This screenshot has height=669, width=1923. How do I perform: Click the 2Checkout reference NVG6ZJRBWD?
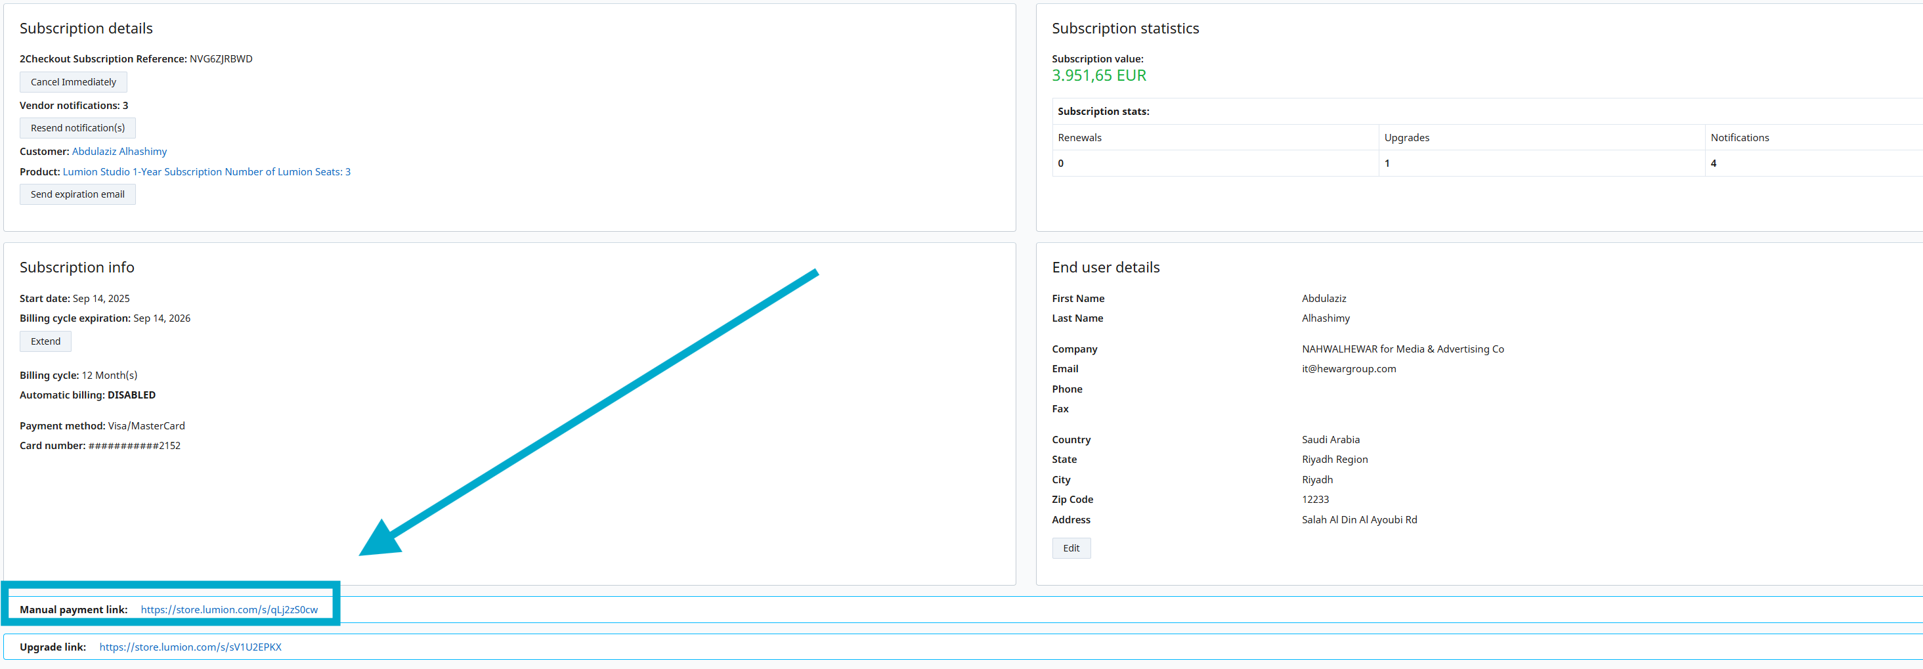pos(221,59)
